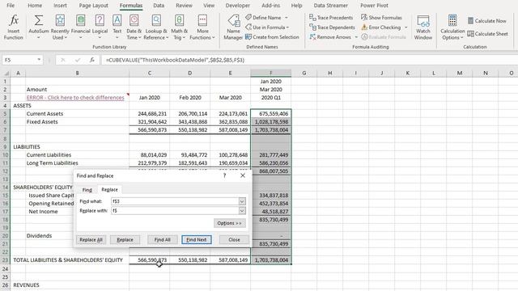Click the Find All button
518x291 pixels.
162,239
